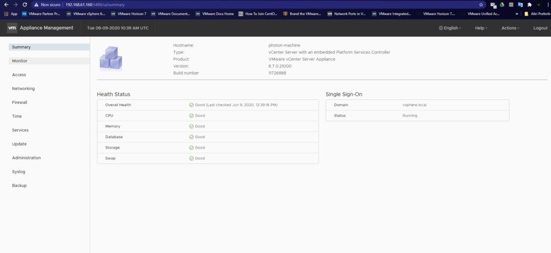Open the VMware Partner bookmark
The width and height of the screenshot is (551, 253).
[41, 13]
